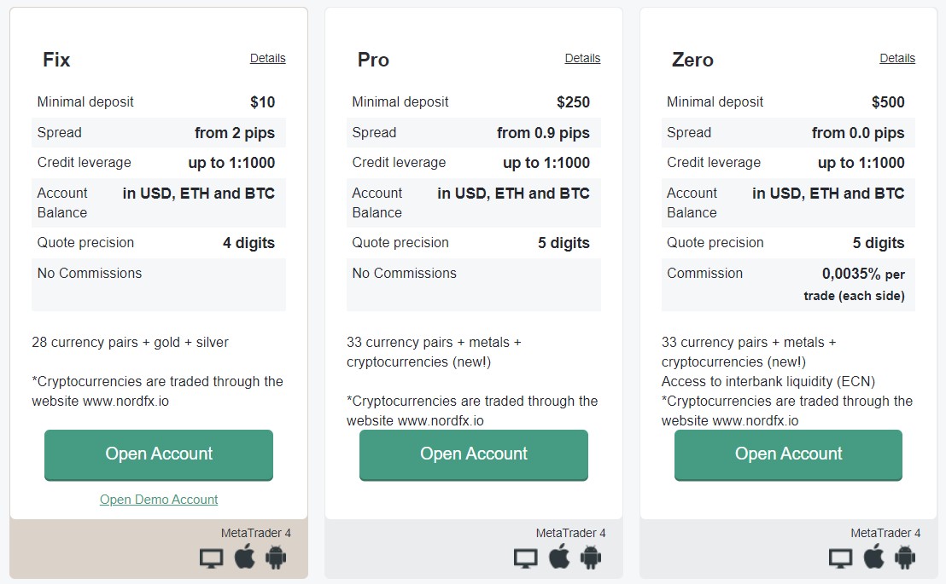Screen dimensions: 946x584
Task: Open Account for the Pro plan
Action: click(x=474, y=455)
